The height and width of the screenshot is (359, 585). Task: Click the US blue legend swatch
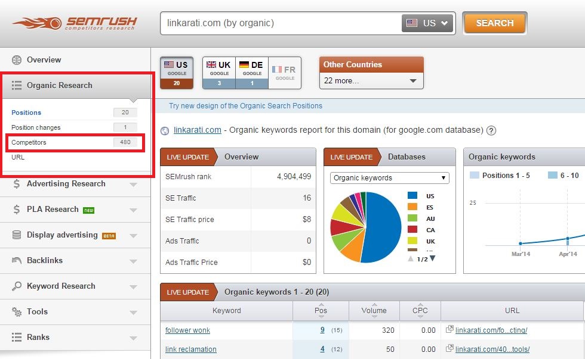tap(412, 196)
